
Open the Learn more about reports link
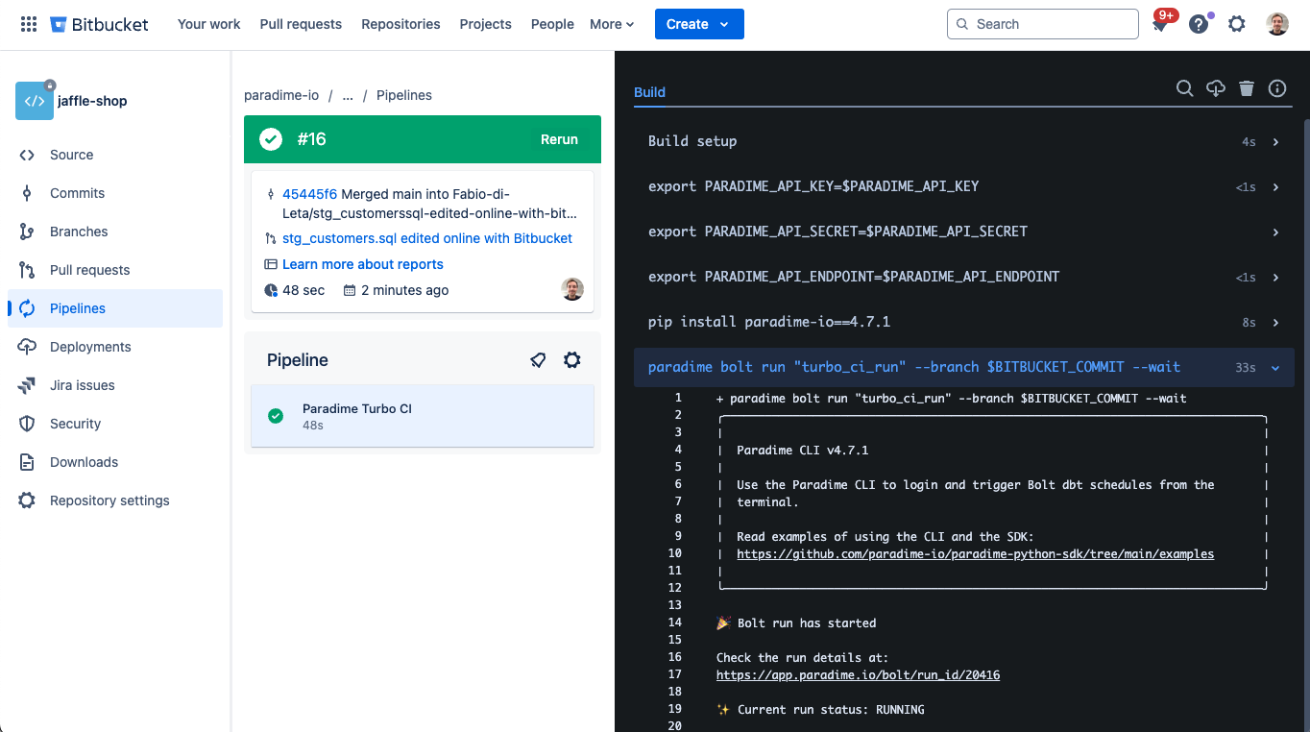[x=362, y=264]
